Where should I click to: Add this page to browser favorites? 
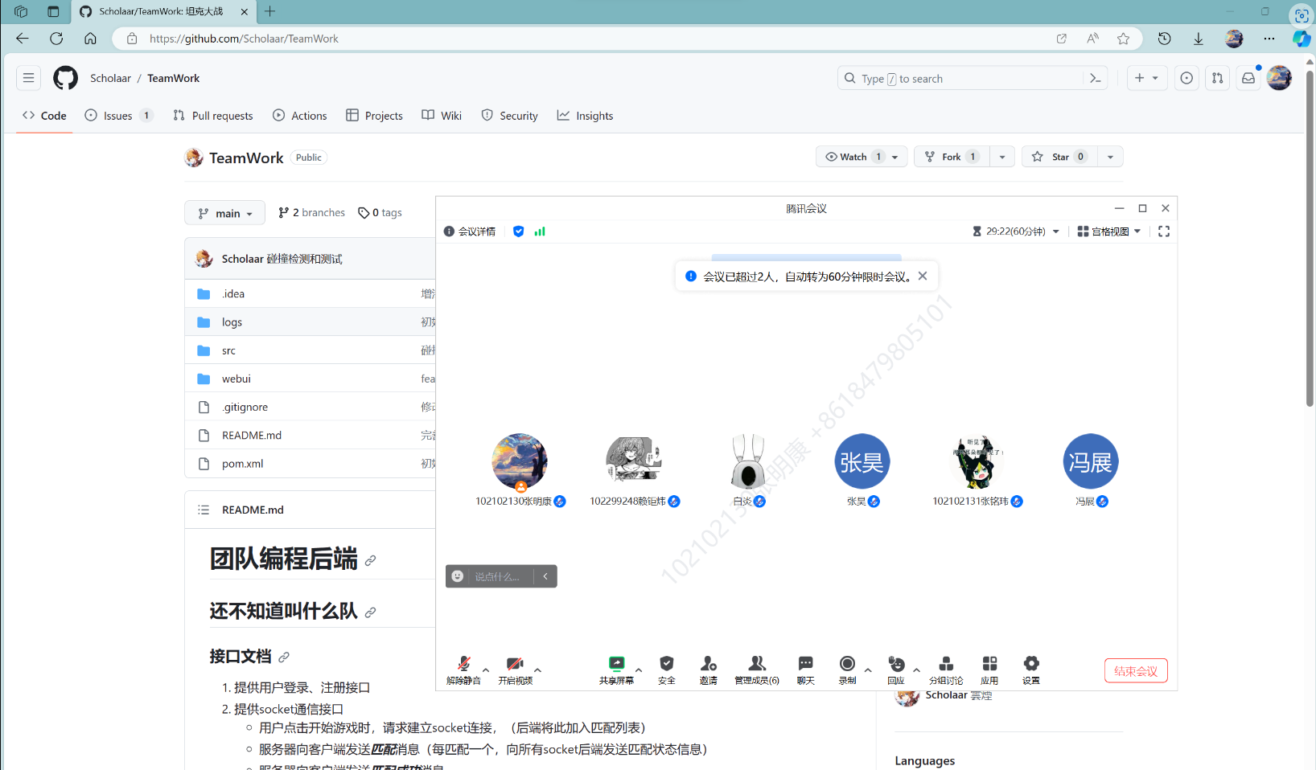1124,39
